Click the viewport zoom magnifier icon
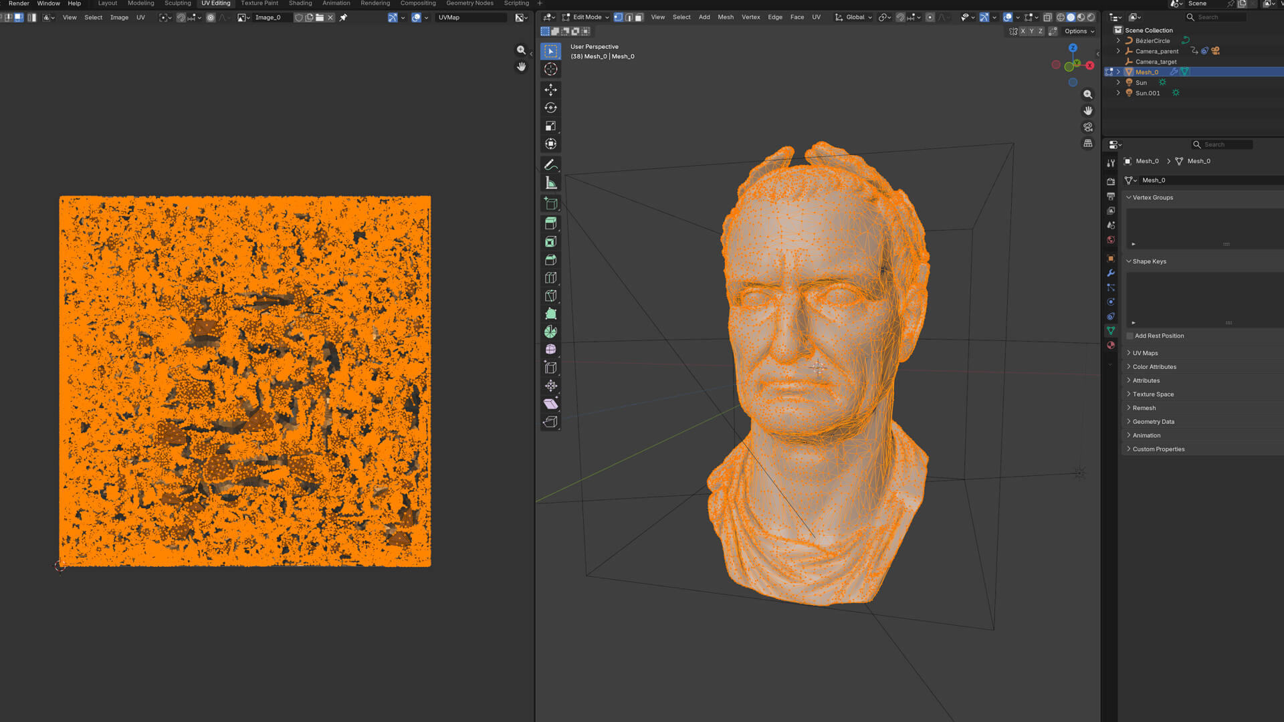 click(x=1088, y=94)
